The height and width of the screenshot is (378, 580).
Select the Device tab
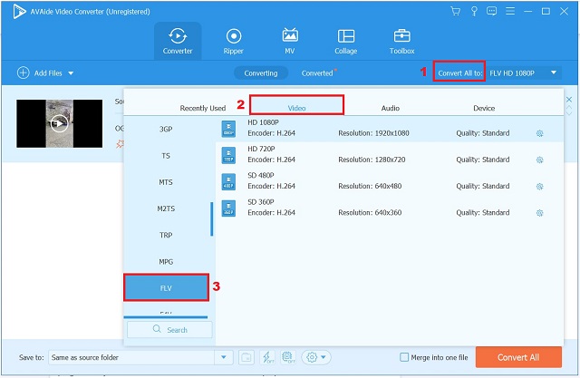point(484,108)
